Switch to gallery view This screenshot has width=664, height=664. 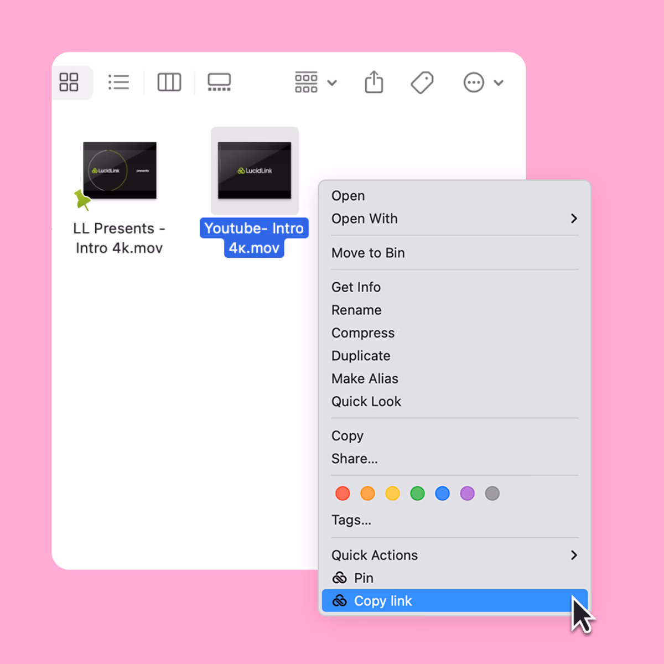pyautogui.click(x=219, y=82)
